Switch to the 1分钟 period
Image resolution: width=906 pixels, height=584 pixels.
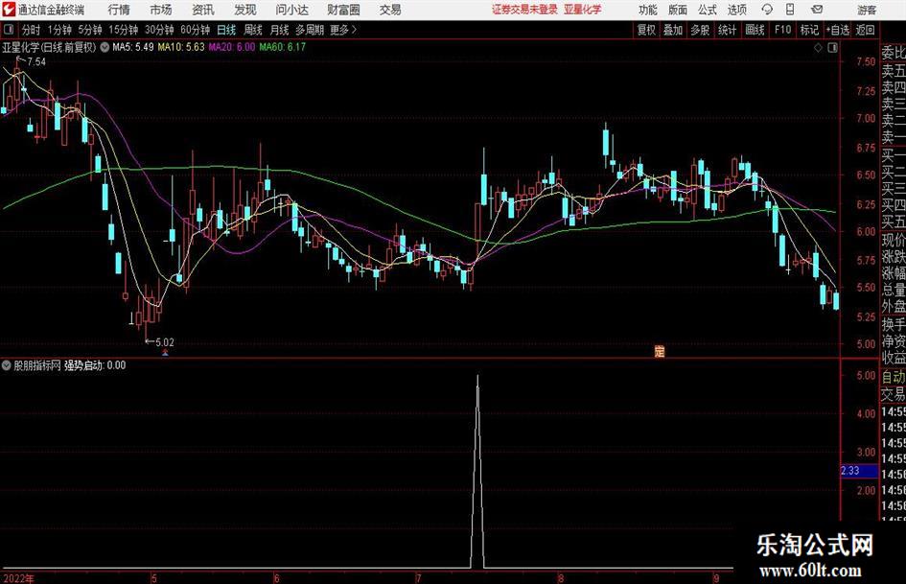(x=59, y=30)
